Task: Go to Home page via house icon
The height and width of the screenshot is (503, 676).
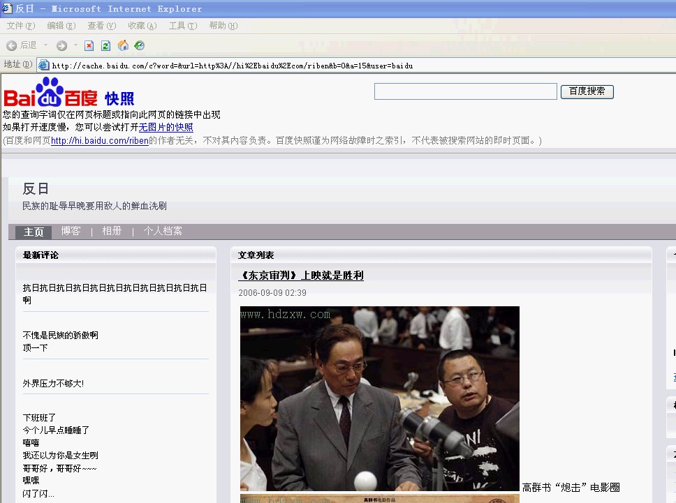Action: pos(123,45)
